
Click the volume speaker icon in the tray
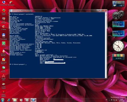(x=117, y=100)
